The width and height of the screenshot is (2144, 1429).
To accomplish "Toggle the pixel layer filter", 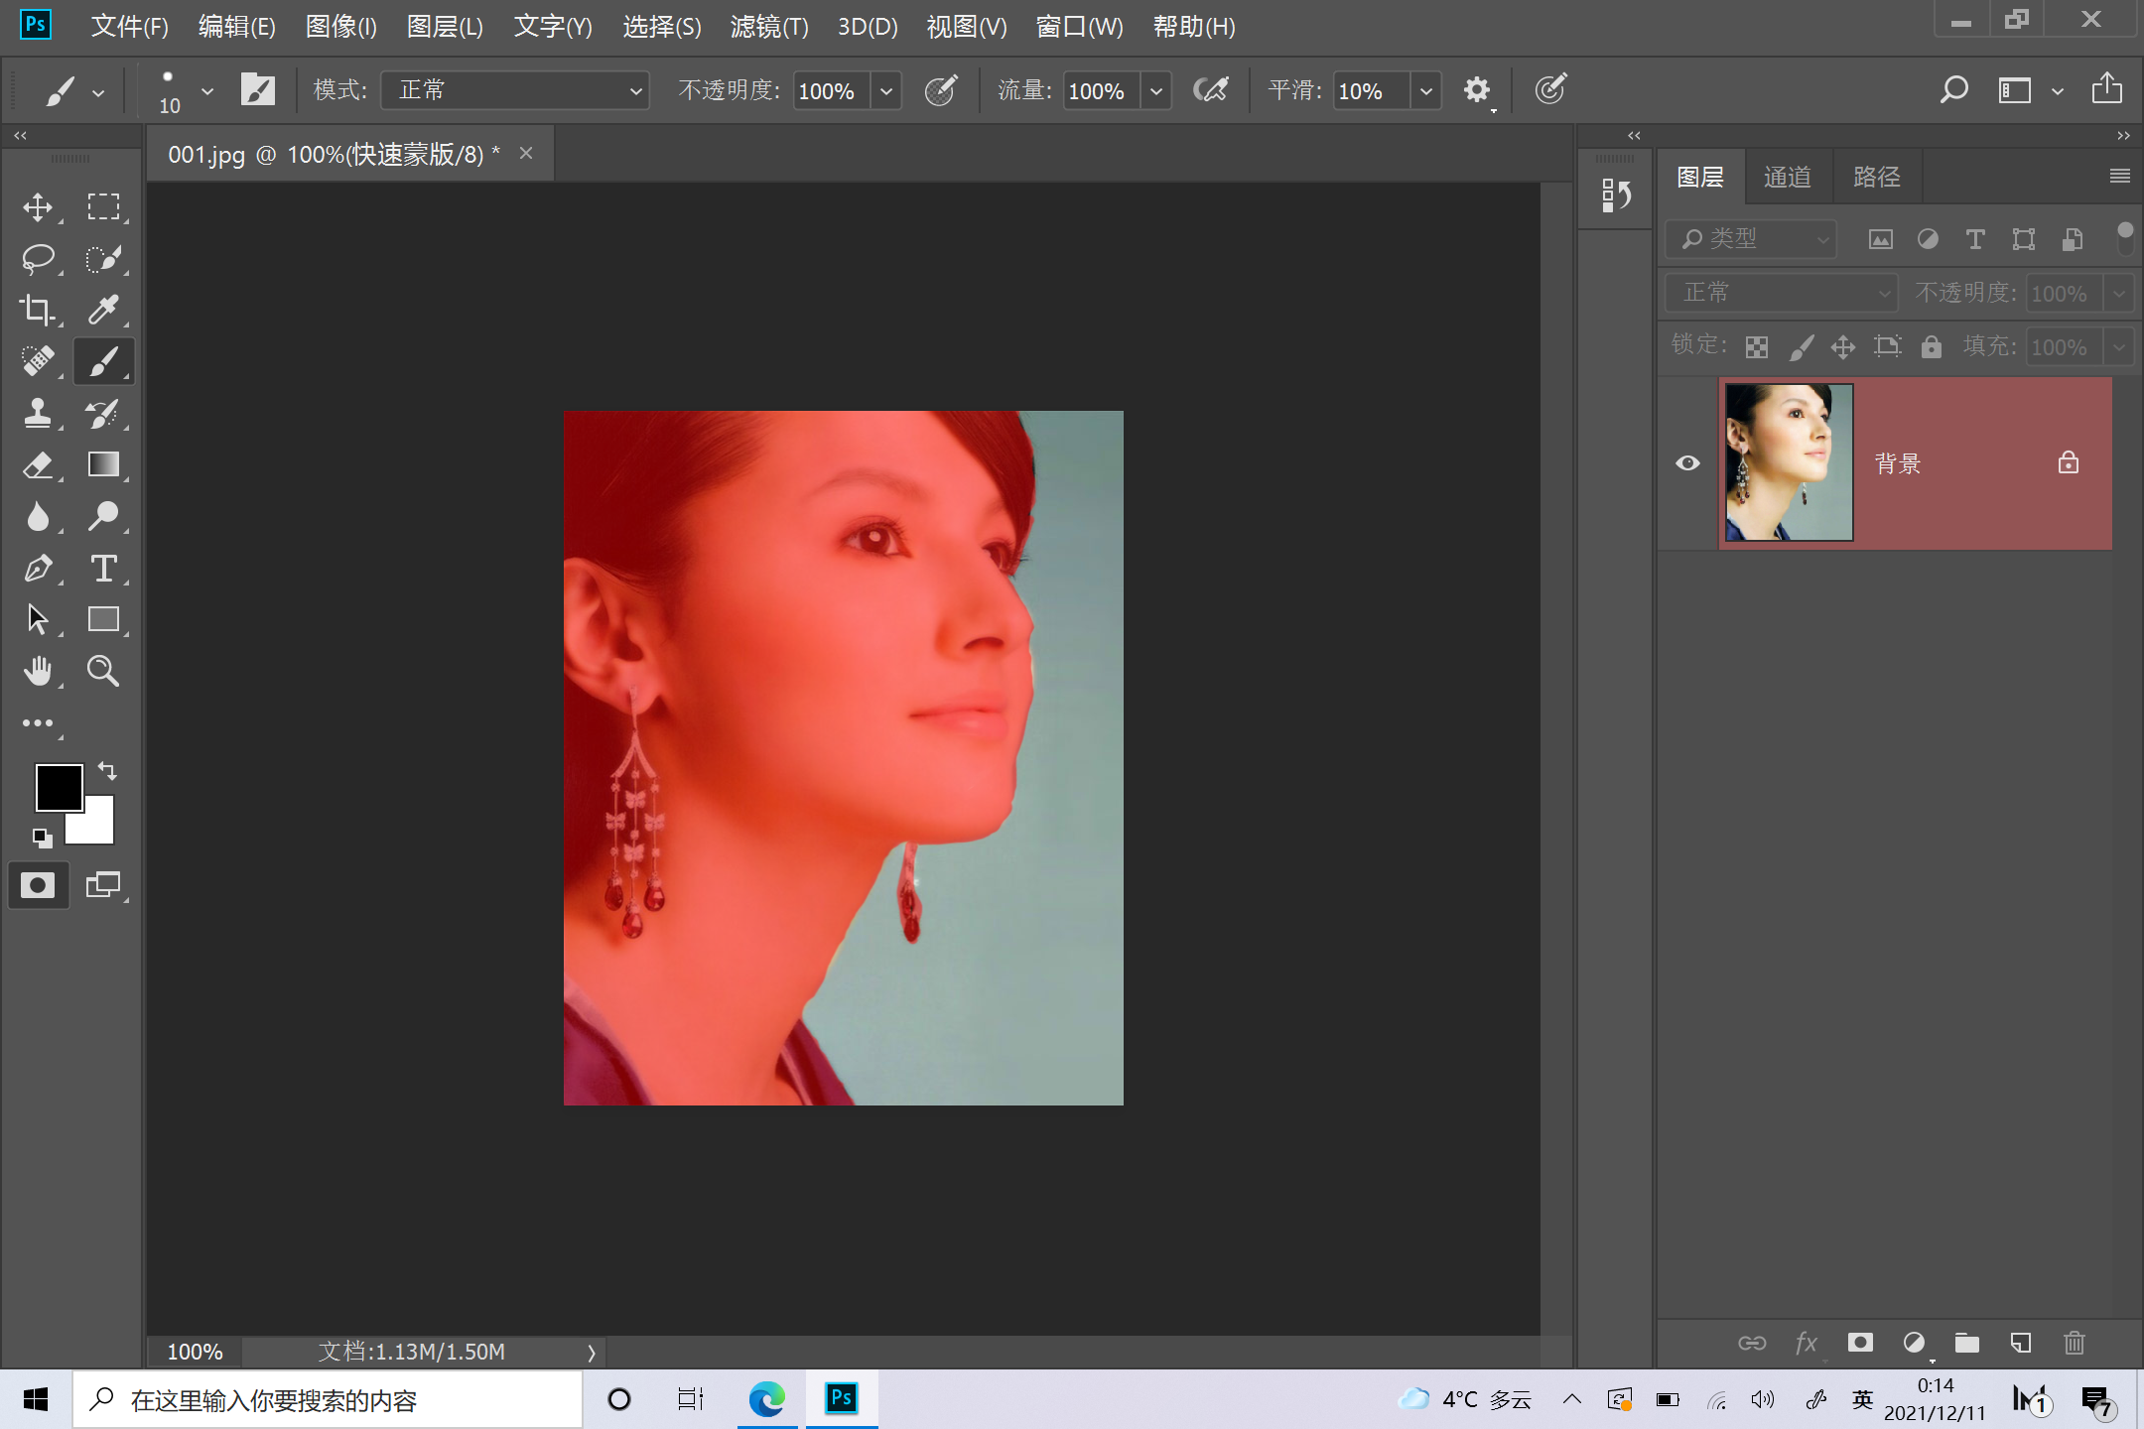I will coord(1880,239).
